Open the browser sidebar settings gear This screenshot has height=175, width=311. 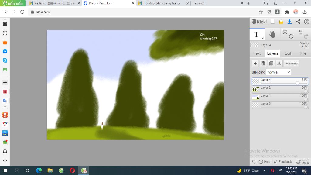click(x=5, y=24)
